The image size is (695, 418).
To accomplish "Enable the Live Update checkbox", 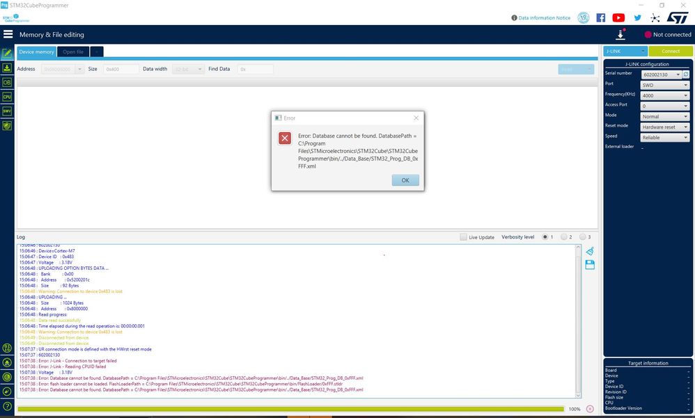I will pos(463,237).
